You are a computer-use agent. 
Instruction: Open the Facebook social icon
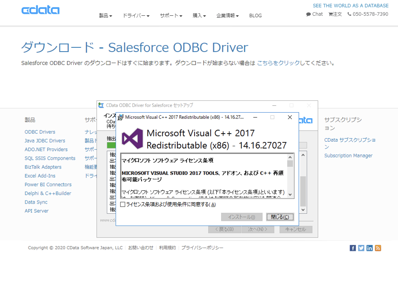tap(352, 248)
